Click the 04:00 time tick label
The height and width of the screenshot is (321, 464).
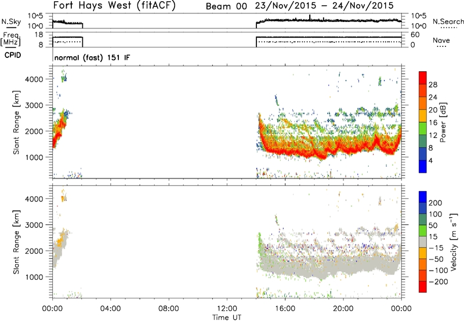(x=110, y=309)
